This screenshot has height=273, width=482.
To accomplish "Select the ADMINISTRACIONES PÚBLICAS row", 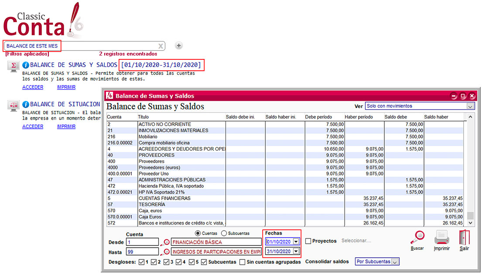I will tap(285, 180).
